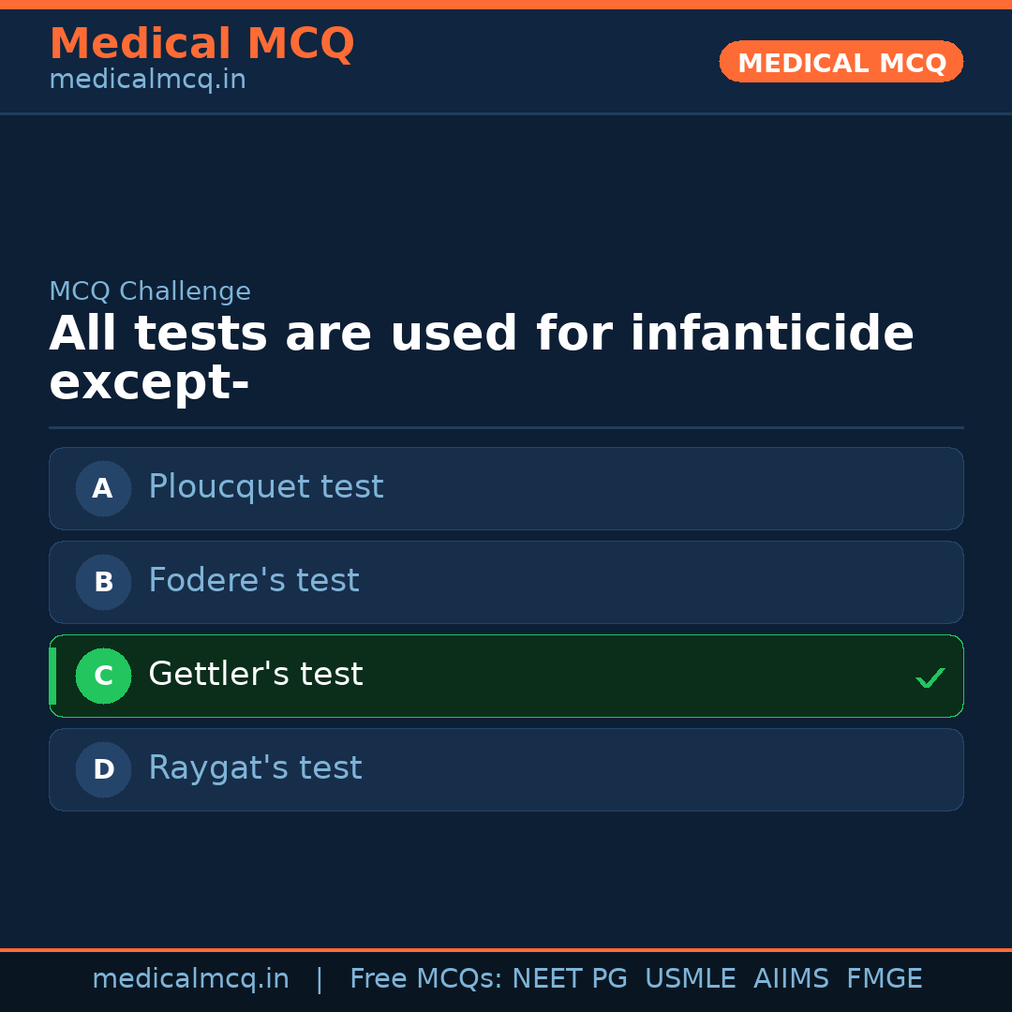
Task: Open medicalmcq.in link under the header title
Action: pyautogui.click(x=147, y=80)
